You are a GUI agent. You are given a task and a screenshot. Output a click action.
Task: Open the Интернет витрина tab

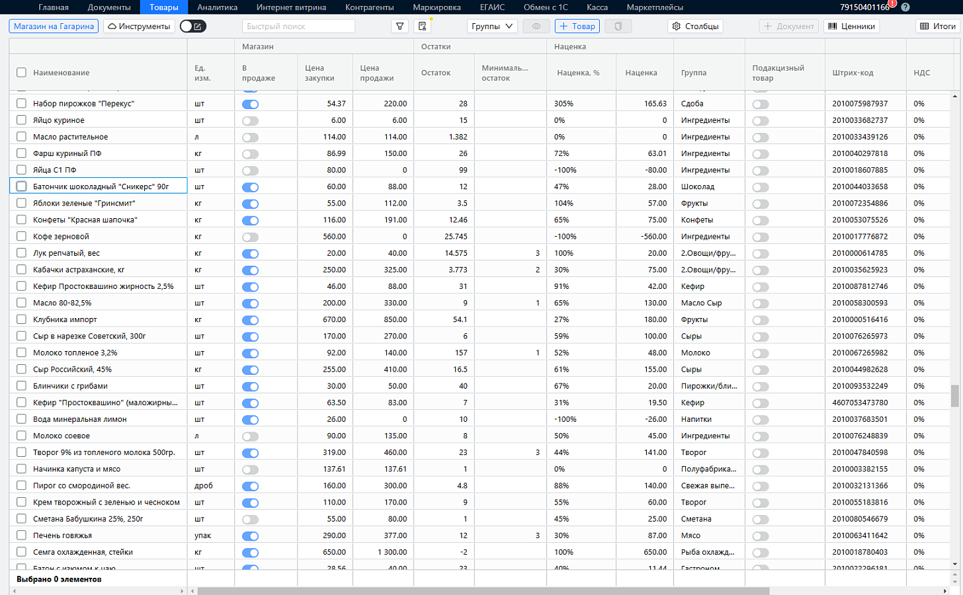(291, 7)
